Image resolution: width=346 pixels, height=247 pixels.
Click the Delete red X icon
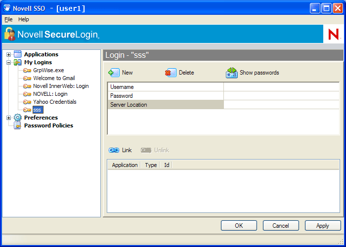click(171, 73)
